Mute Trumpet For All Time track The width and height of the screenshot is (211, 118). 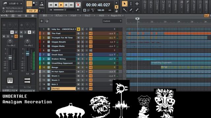[78, 38]
